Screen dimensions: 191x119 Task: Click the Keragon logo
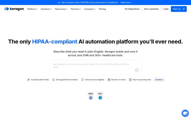click(x=14, y=9)
